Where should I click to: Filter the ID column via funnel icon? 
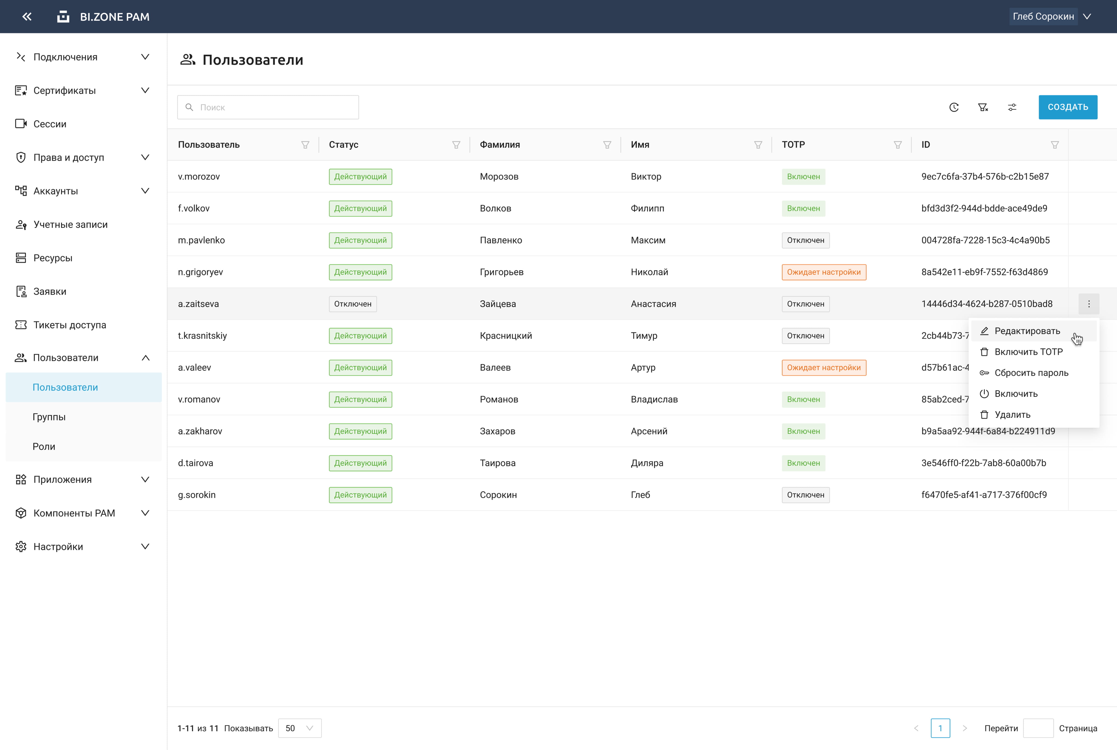click(x=1055, y=145)
